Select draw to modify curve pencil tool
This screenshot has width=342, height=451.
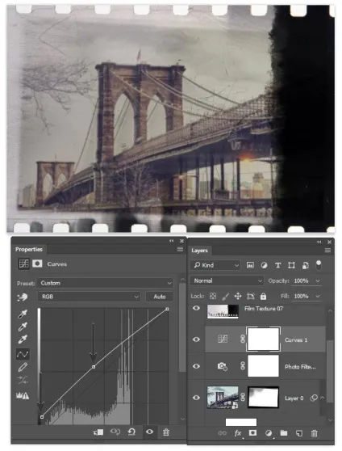point(23,367)
